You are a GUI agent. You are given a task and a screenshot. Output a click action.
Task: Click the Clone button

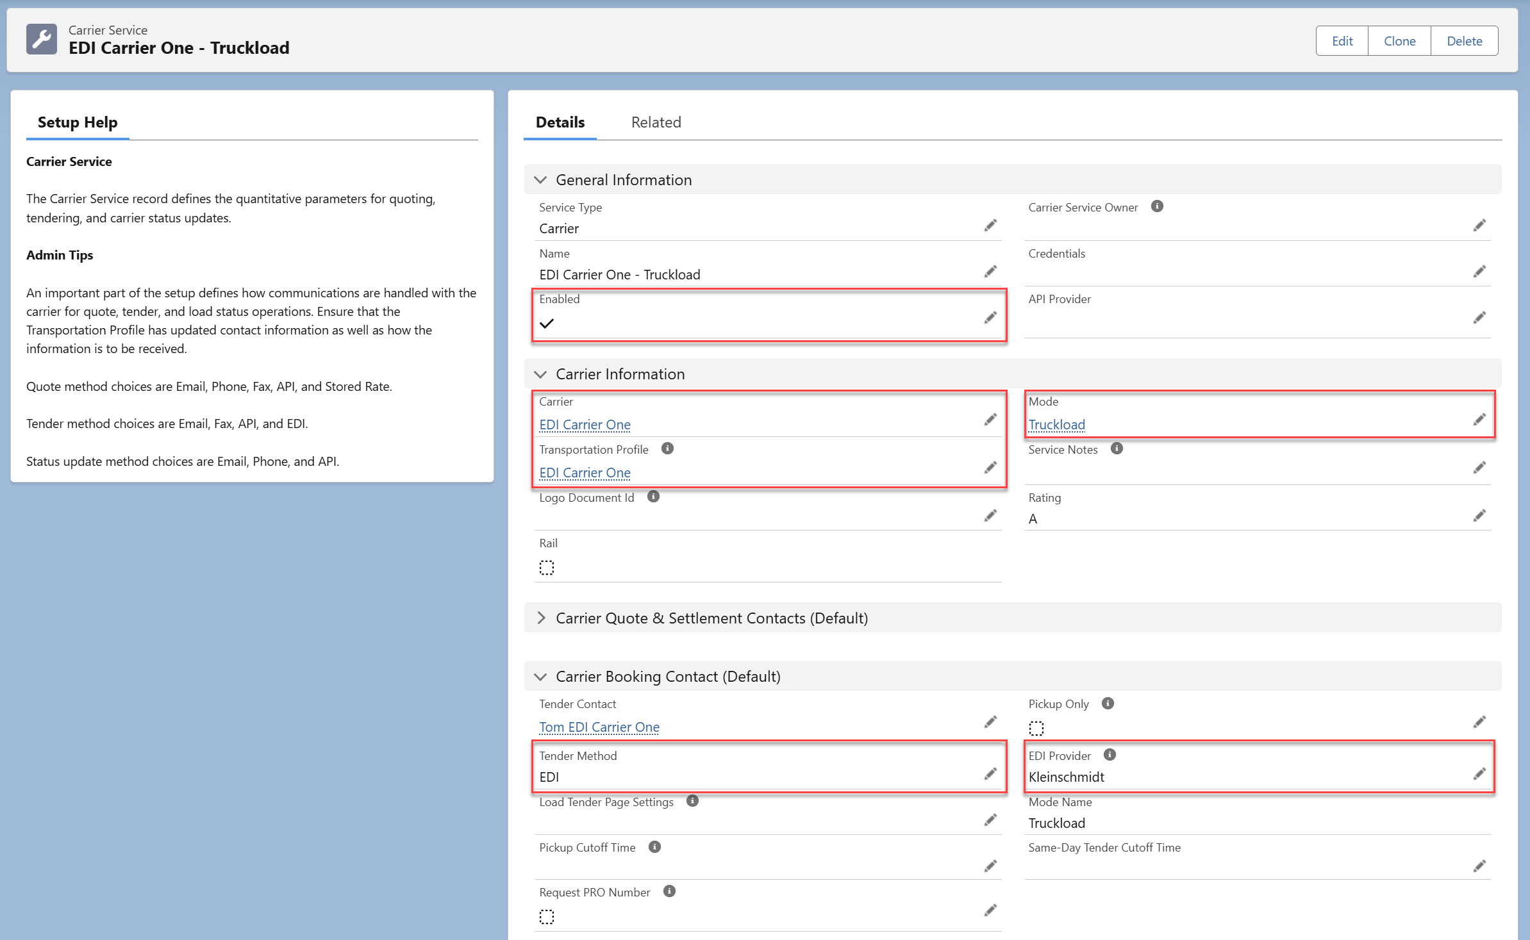1400,41
